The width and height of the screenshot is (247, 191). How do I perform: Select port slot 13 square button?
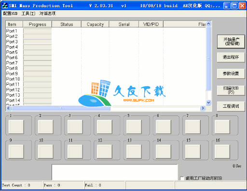[x=134, y=152]
